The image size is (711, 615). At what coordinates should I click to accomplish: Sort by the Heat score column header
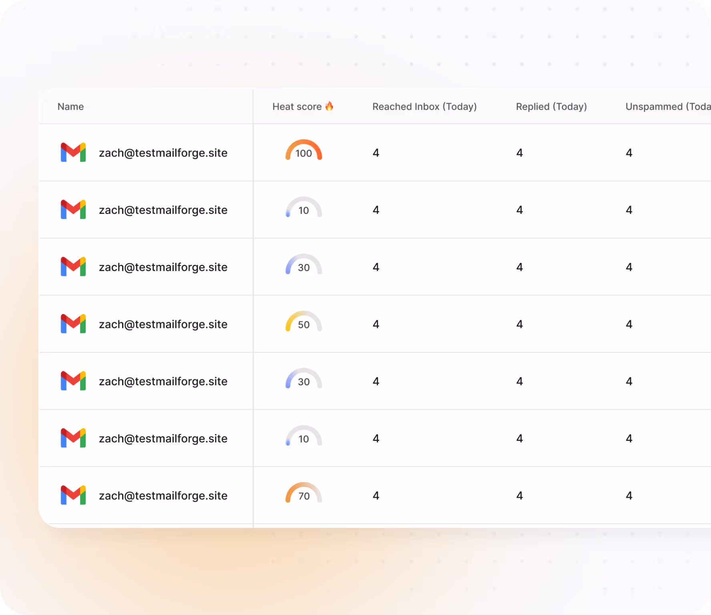click(297, 107)
